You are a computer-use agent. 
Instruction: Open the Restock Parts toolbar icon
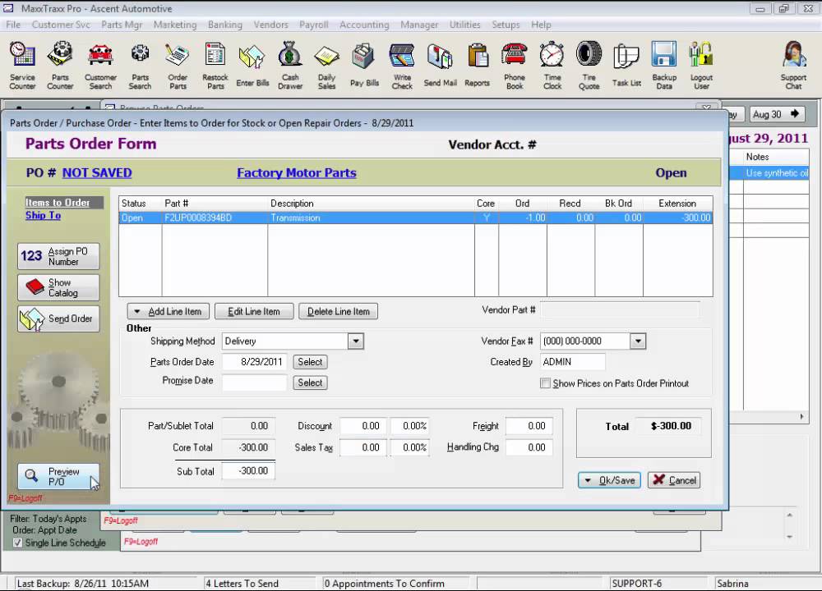(215, 66)
